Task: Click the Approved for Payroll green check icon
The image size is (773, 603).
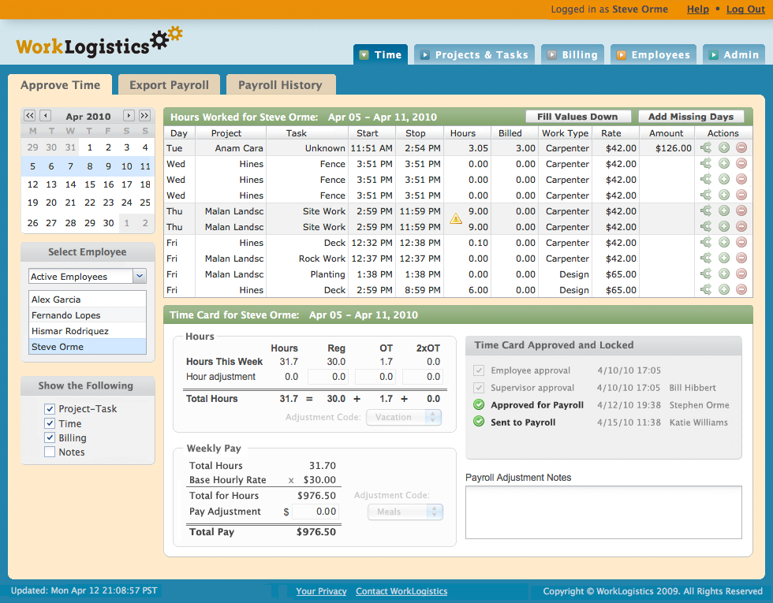Action: click(478, 405)
